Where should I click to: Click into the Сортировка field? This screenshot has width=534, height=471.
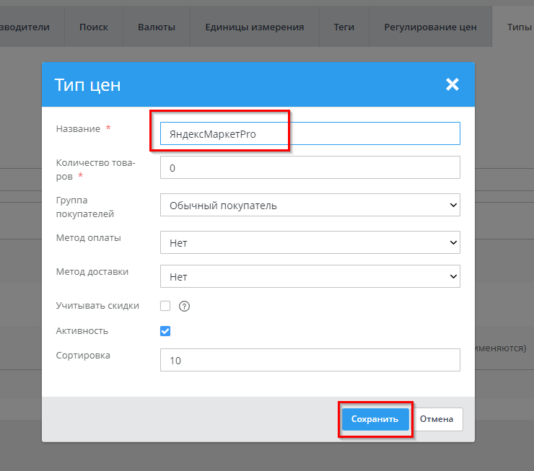(x=310, y=360)
